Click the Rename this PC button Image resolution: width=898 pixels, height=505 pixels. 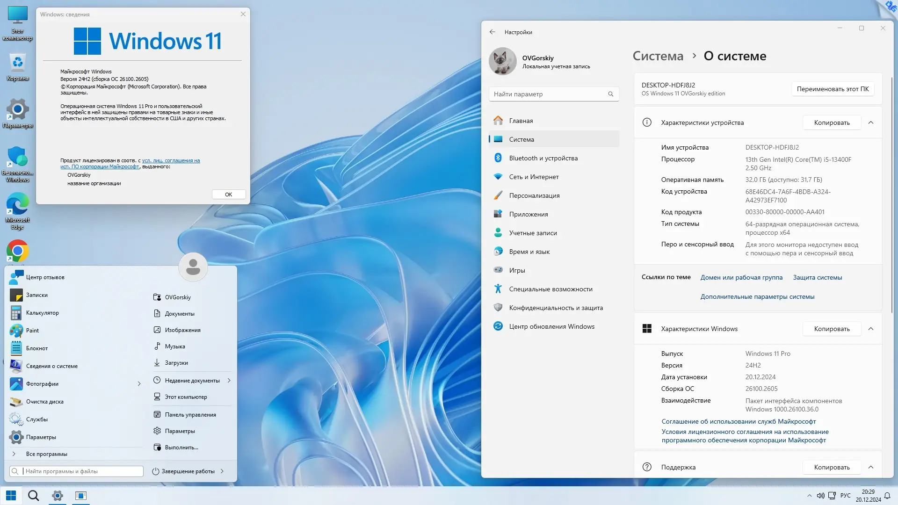(833, 89)
